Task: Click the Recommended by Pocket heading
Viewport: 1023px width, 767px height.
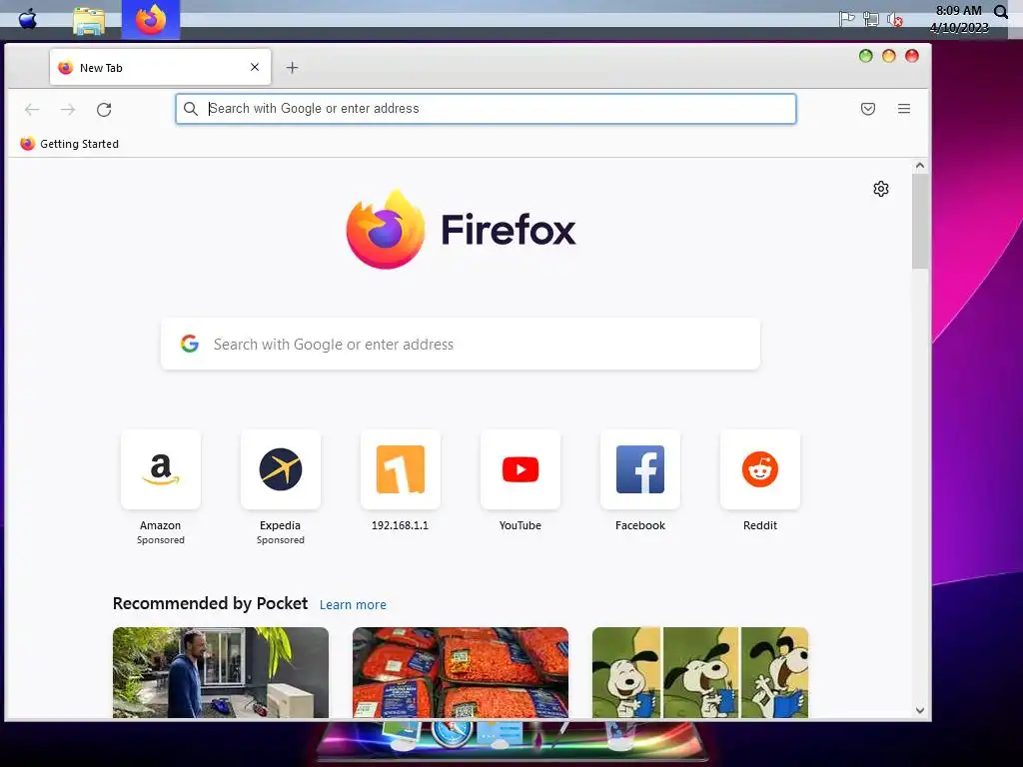Action: [210, 603]
